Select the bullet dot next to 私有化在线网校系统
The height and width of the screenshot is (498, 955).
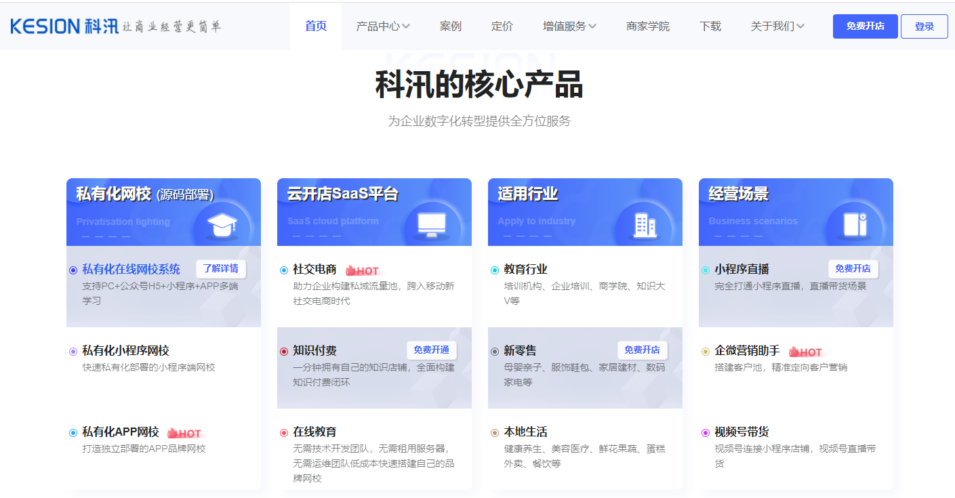[73, 270]
